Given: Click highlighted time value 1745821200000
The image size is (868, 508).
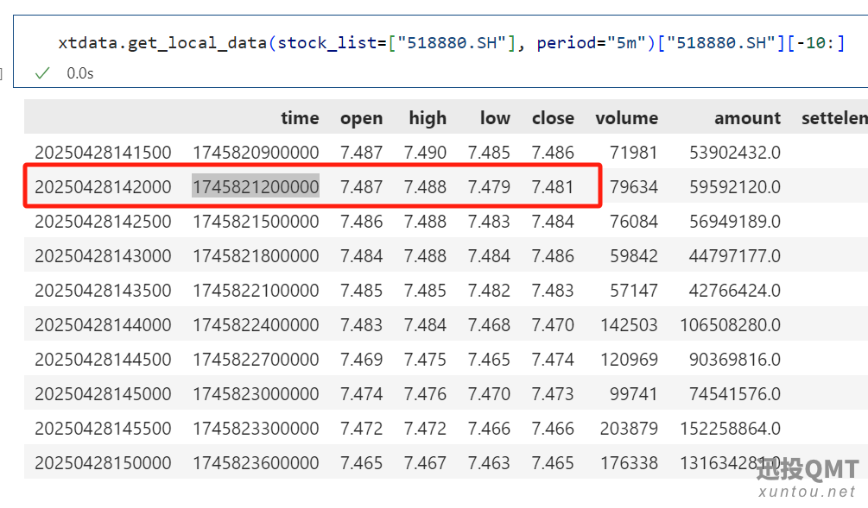Looking at the screenshot, I should coord(256,187).
